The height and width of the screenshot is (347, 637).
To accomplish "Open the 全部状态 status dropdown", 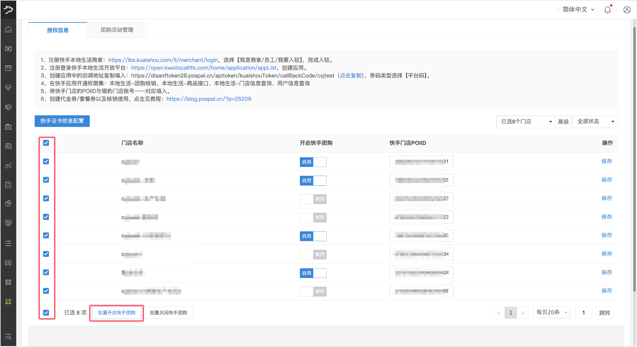I will coord(595,122).
